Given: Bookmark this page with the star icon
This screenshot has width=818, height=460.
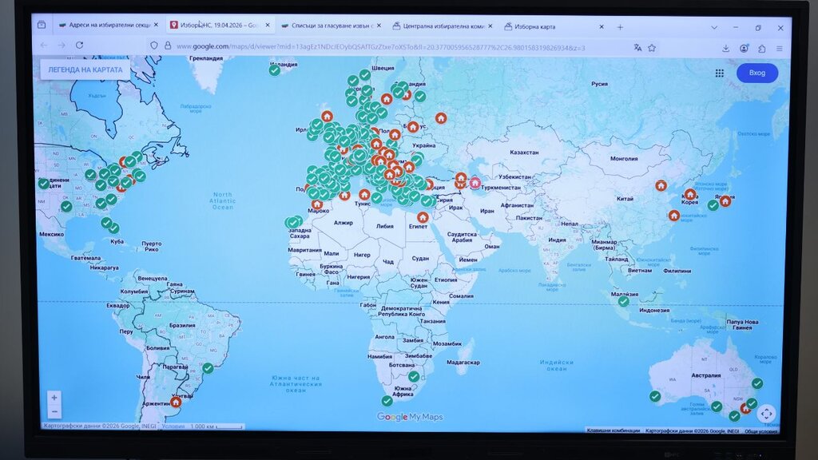Looking at the screenshot, I should (652, 48).
